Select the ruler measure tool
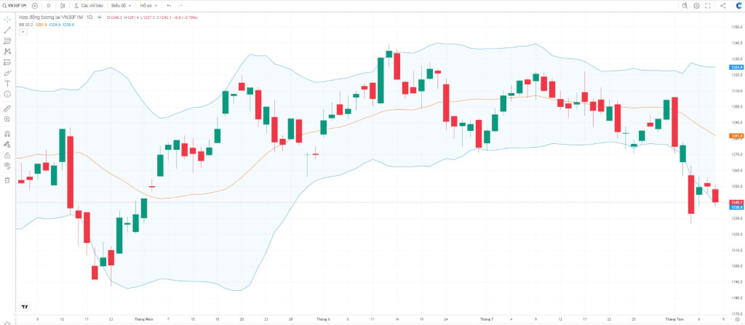745x325 pixels. coord(7,108)
